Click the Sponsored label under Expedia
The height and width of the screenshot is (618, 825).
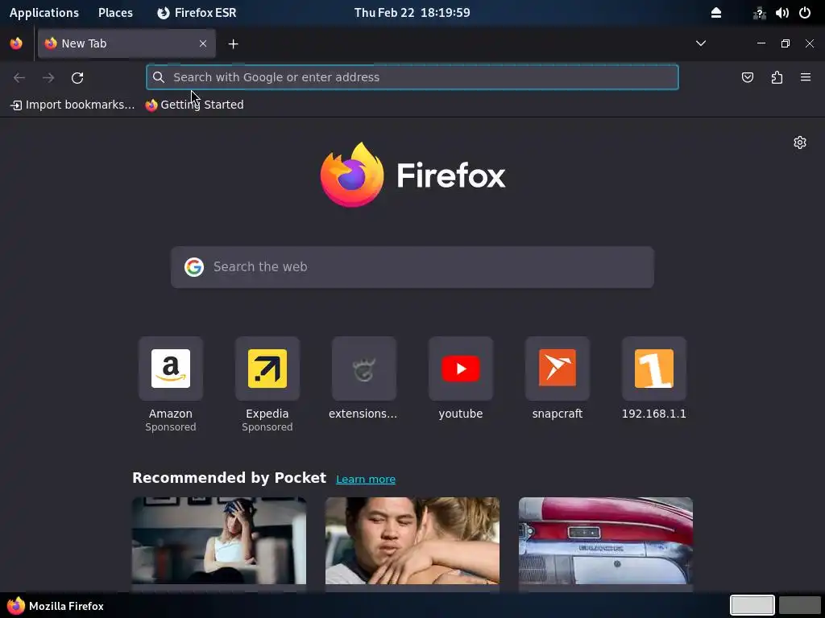pos(267,427)
